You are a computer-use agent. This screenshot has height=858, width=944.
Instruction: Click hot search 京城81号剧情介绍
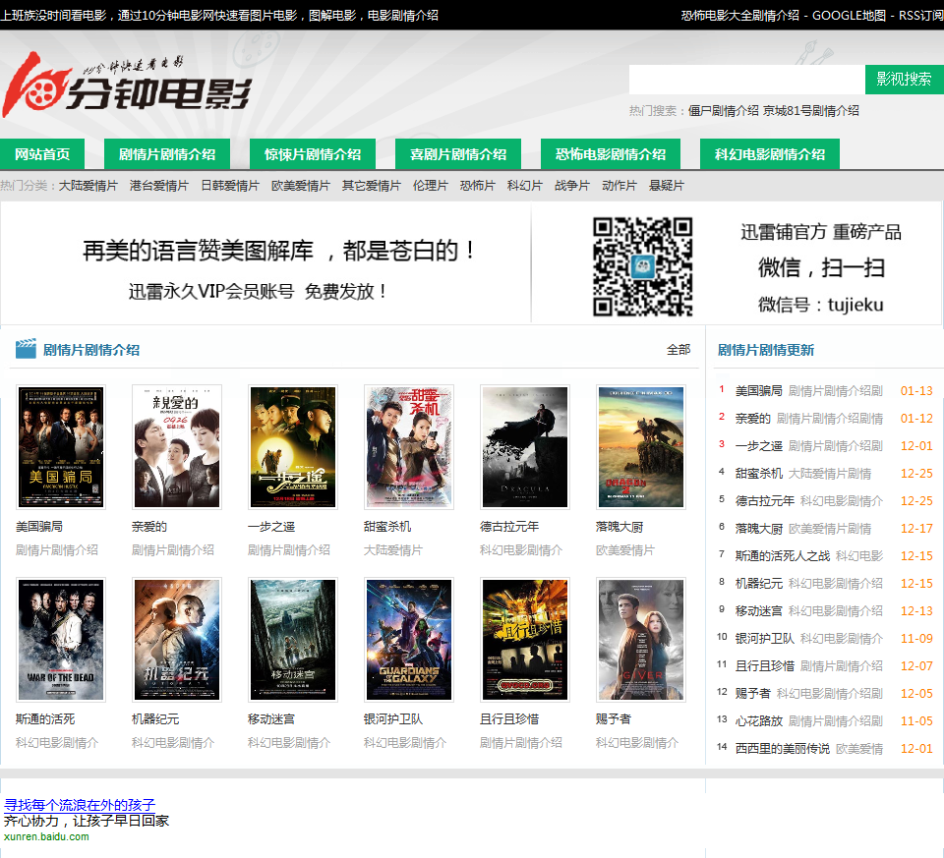tap(811, 111)
